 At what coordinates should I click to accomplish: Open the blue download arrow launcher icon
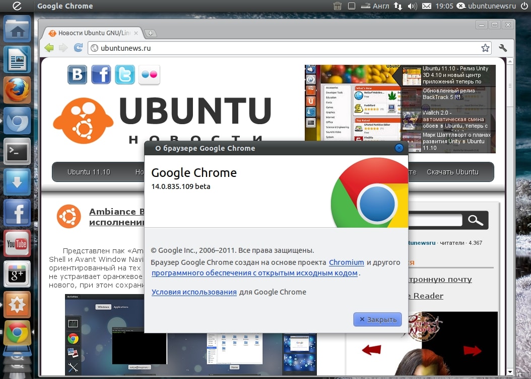tap(17, 182)
